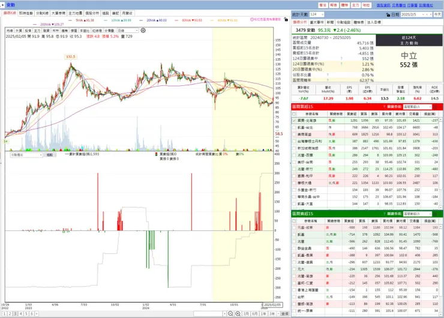Toggle 外資 overlay button on chart toolbar
This screenshot has width=444, height=318.
[x=19, y=30]
